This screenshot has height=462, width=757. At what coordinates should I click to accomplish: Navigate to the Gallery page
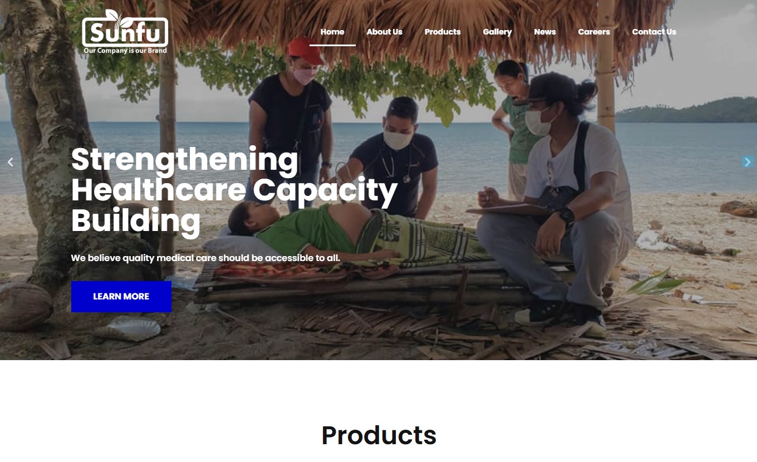coord(497,32)
